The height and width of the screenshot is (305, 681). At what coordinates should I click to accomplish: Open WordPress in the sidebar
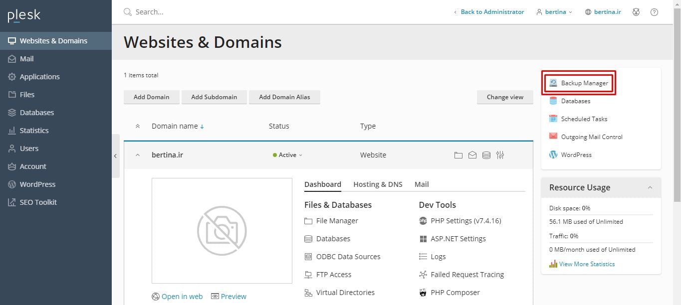[56, 184]
